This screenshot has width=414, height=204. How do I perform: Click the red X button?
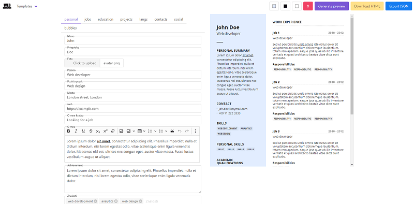[x=308, y=6]
